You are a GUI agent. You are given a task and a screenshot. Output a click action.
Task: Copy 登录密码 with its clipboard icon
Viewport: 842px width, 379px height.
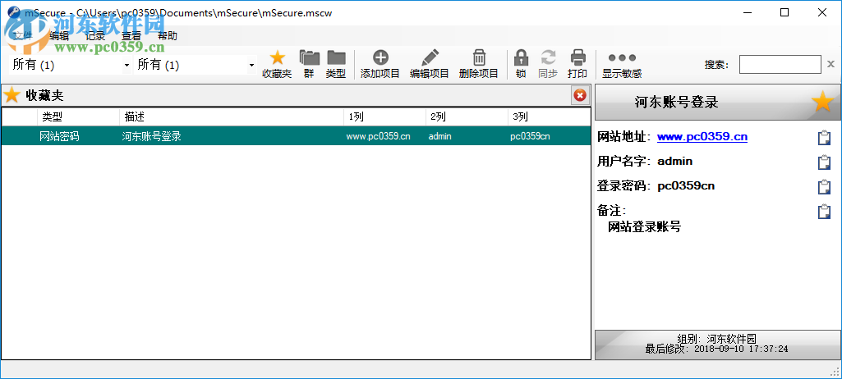point(824,187)
